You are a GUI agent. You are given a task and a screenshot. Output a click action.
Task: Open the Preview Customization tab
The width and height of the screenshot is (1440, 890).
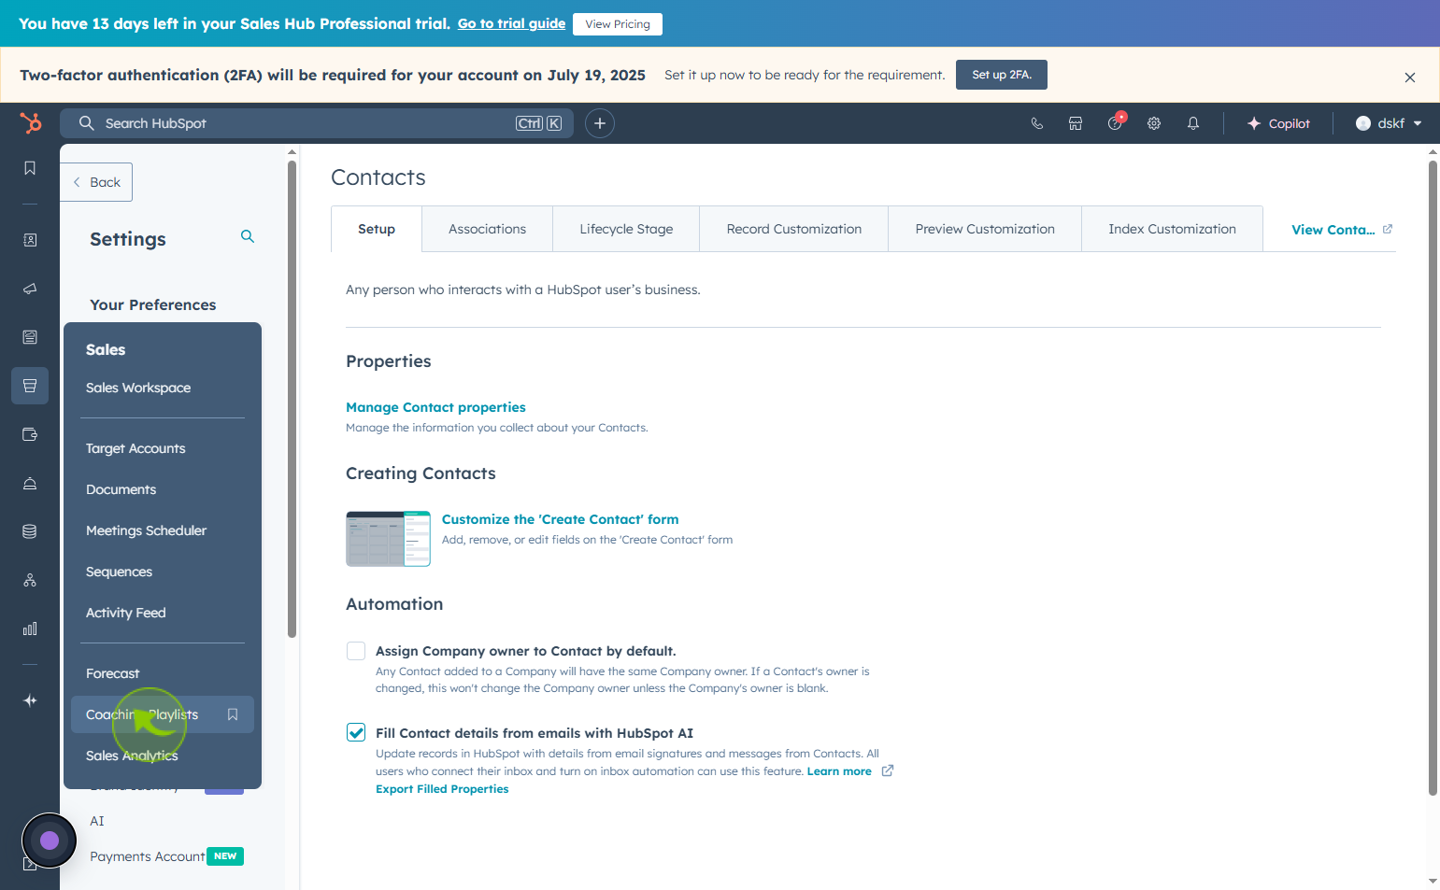(x=985, y=229)
